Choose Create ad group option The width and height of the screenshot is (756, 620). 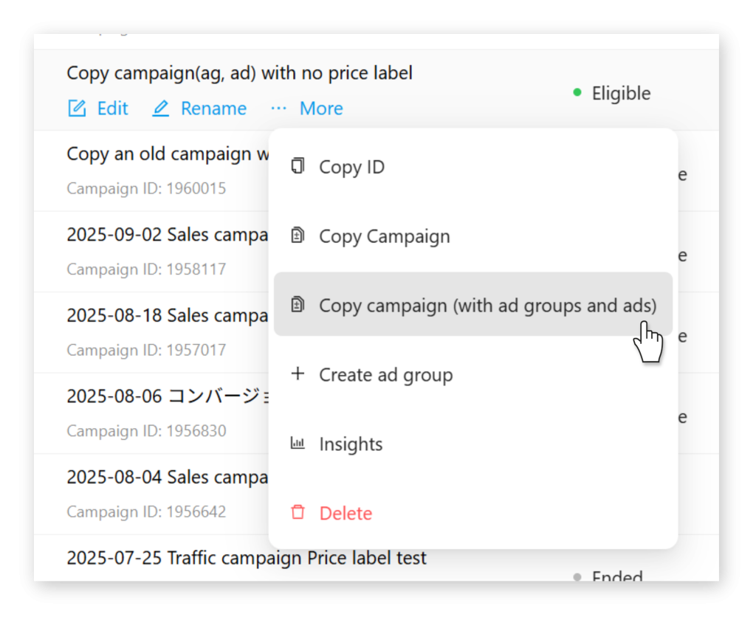[385, 375]
